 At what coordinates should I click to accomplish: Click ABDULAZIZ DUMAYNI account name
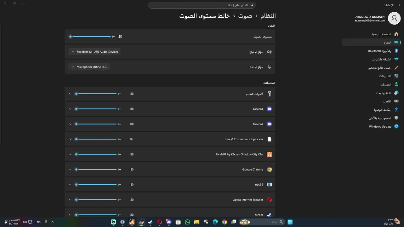(370, 17)
